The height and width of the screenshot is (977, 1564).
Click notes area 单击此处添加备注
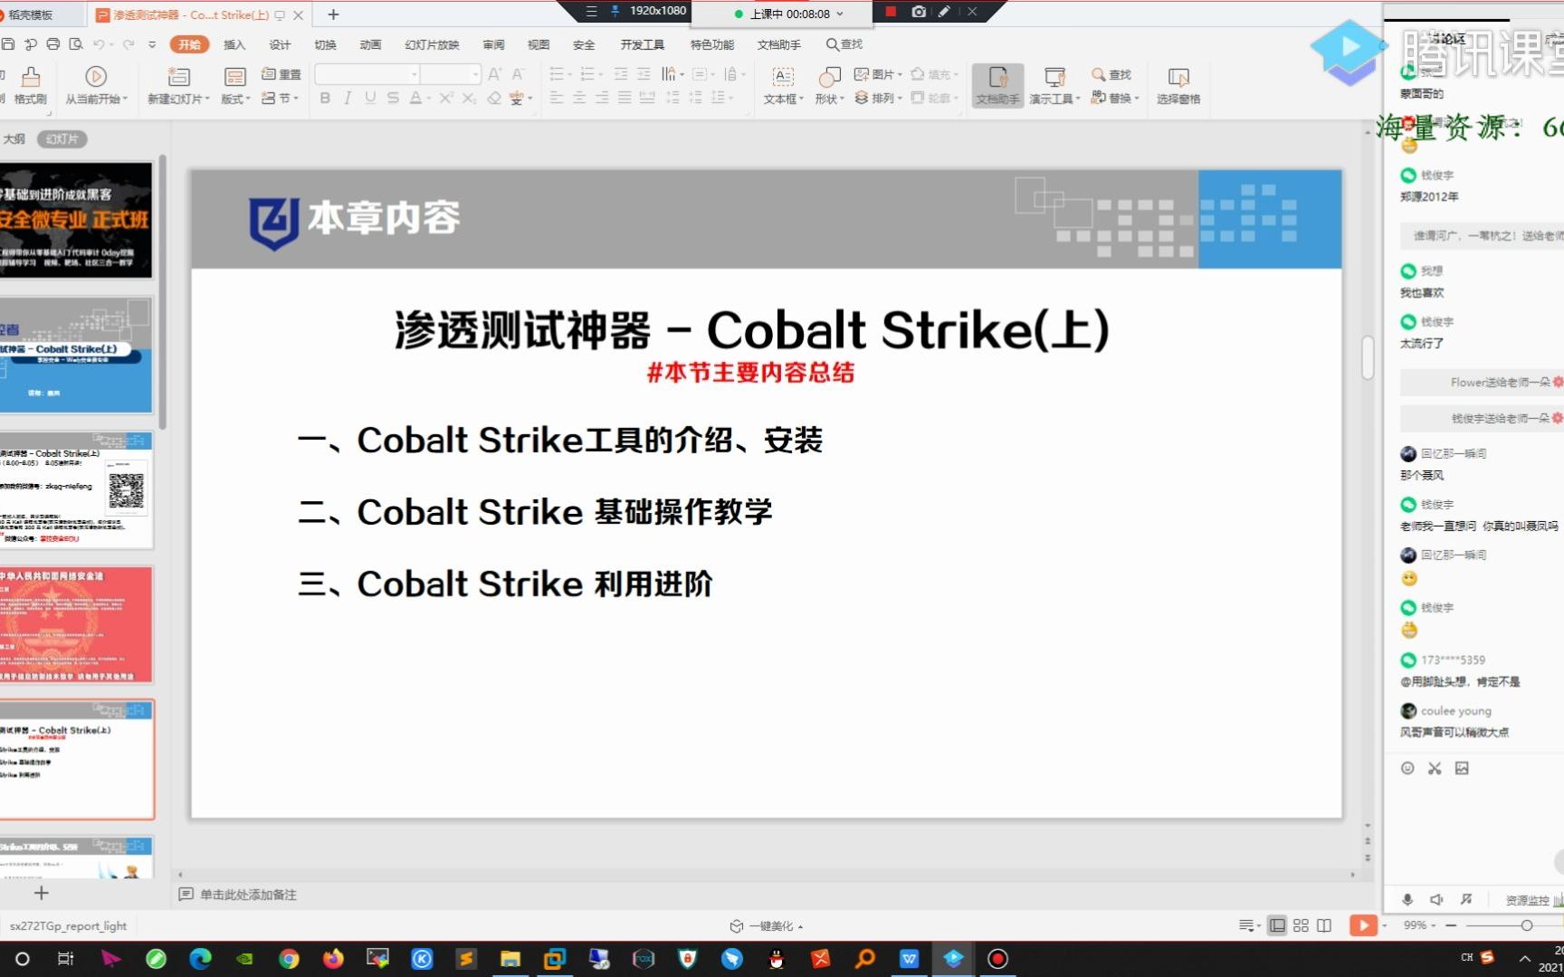click(248, 894)
